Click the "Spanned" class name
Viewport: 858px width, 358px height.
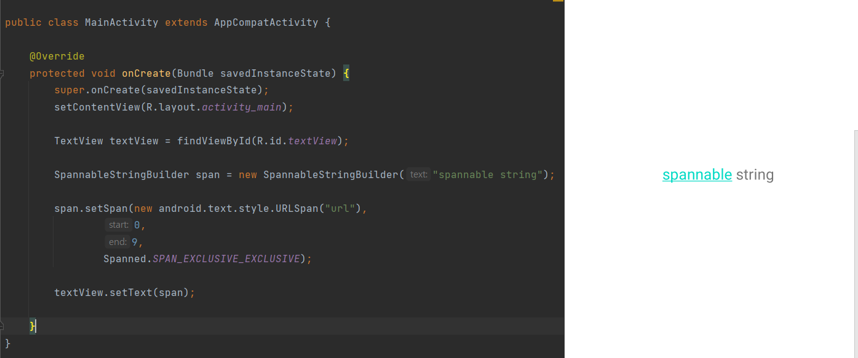tap(125, 259)
